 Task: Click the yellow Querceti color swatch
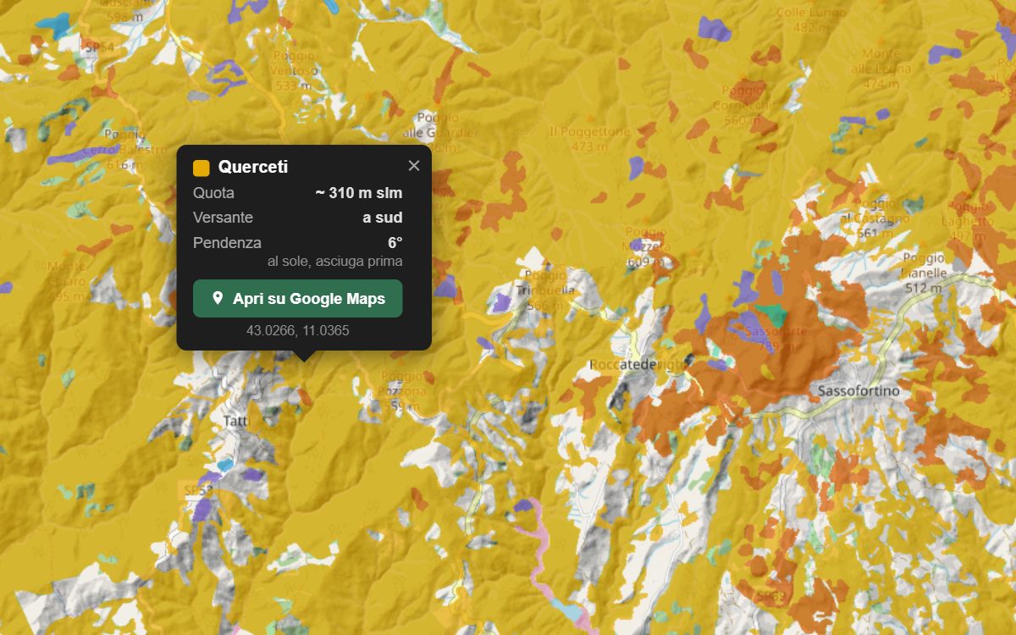(202, 168)
